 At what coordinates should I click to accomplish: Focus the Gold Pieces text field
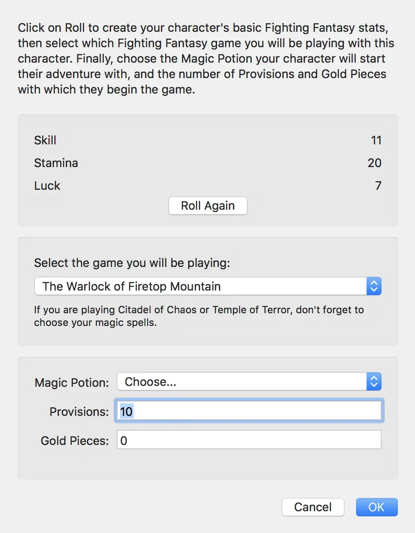pyautogui.click(x=249, y=440)
